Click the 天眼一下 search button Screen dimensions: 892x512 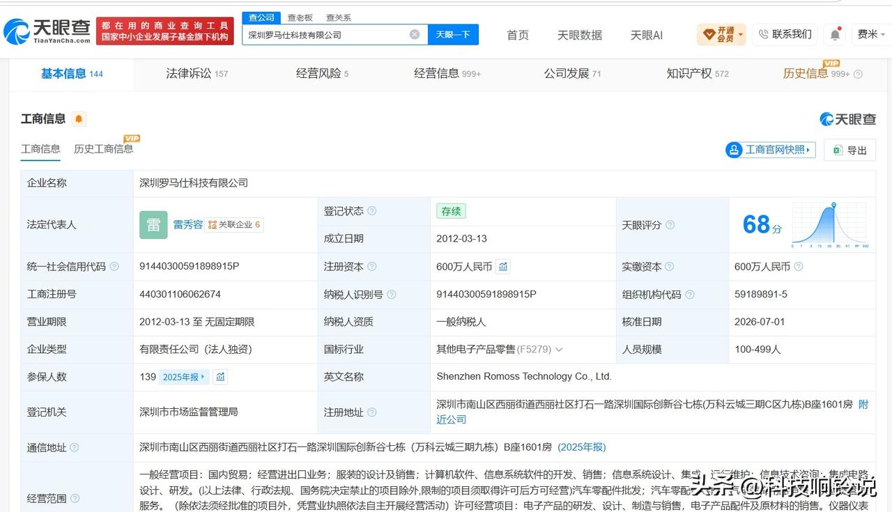point(453,34)
